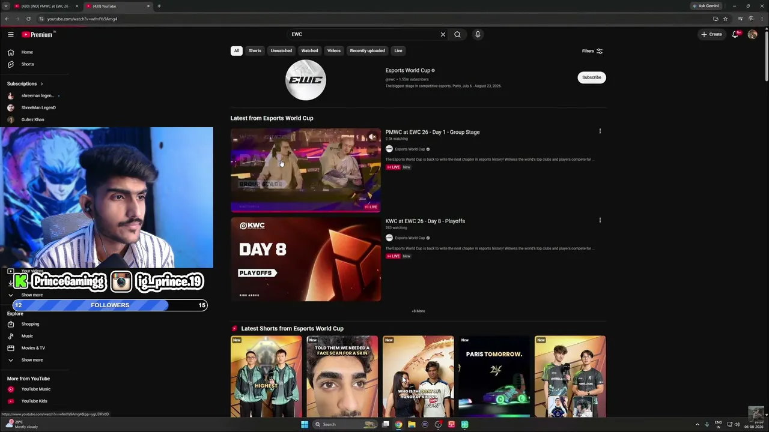Click the youtube.com address bar
Viewport: 769px width, 432px height.
click(372, 19)
